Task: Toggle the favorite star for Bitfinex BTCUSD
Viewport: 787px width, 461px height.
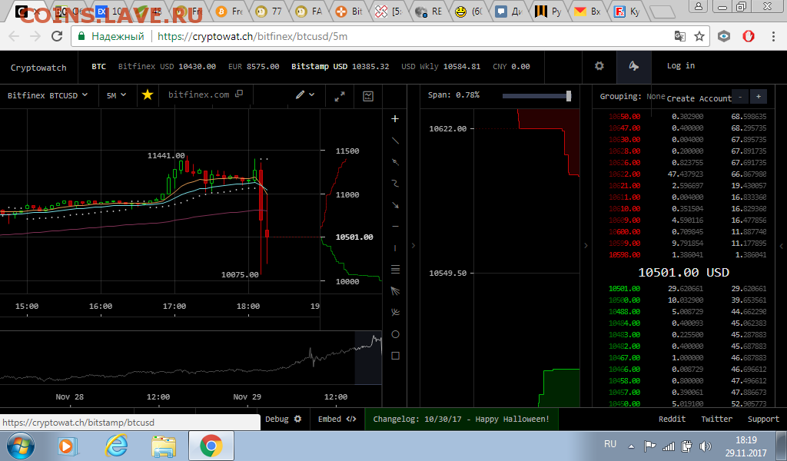Action: click(147, 95)
